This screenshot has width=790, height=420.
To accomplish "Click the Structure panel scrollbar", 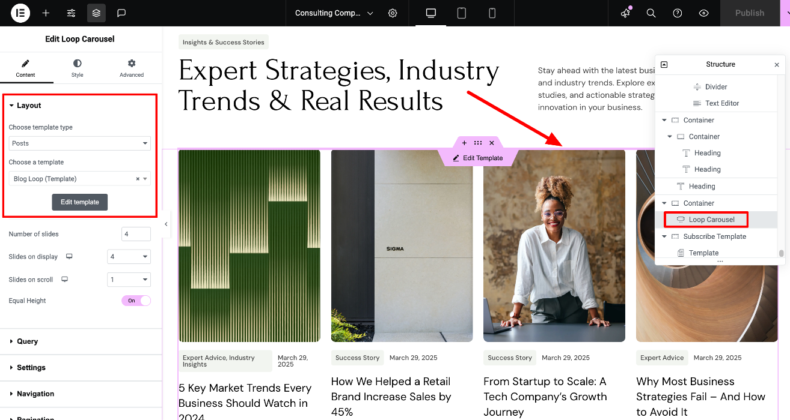I will (x=782, y=253).
